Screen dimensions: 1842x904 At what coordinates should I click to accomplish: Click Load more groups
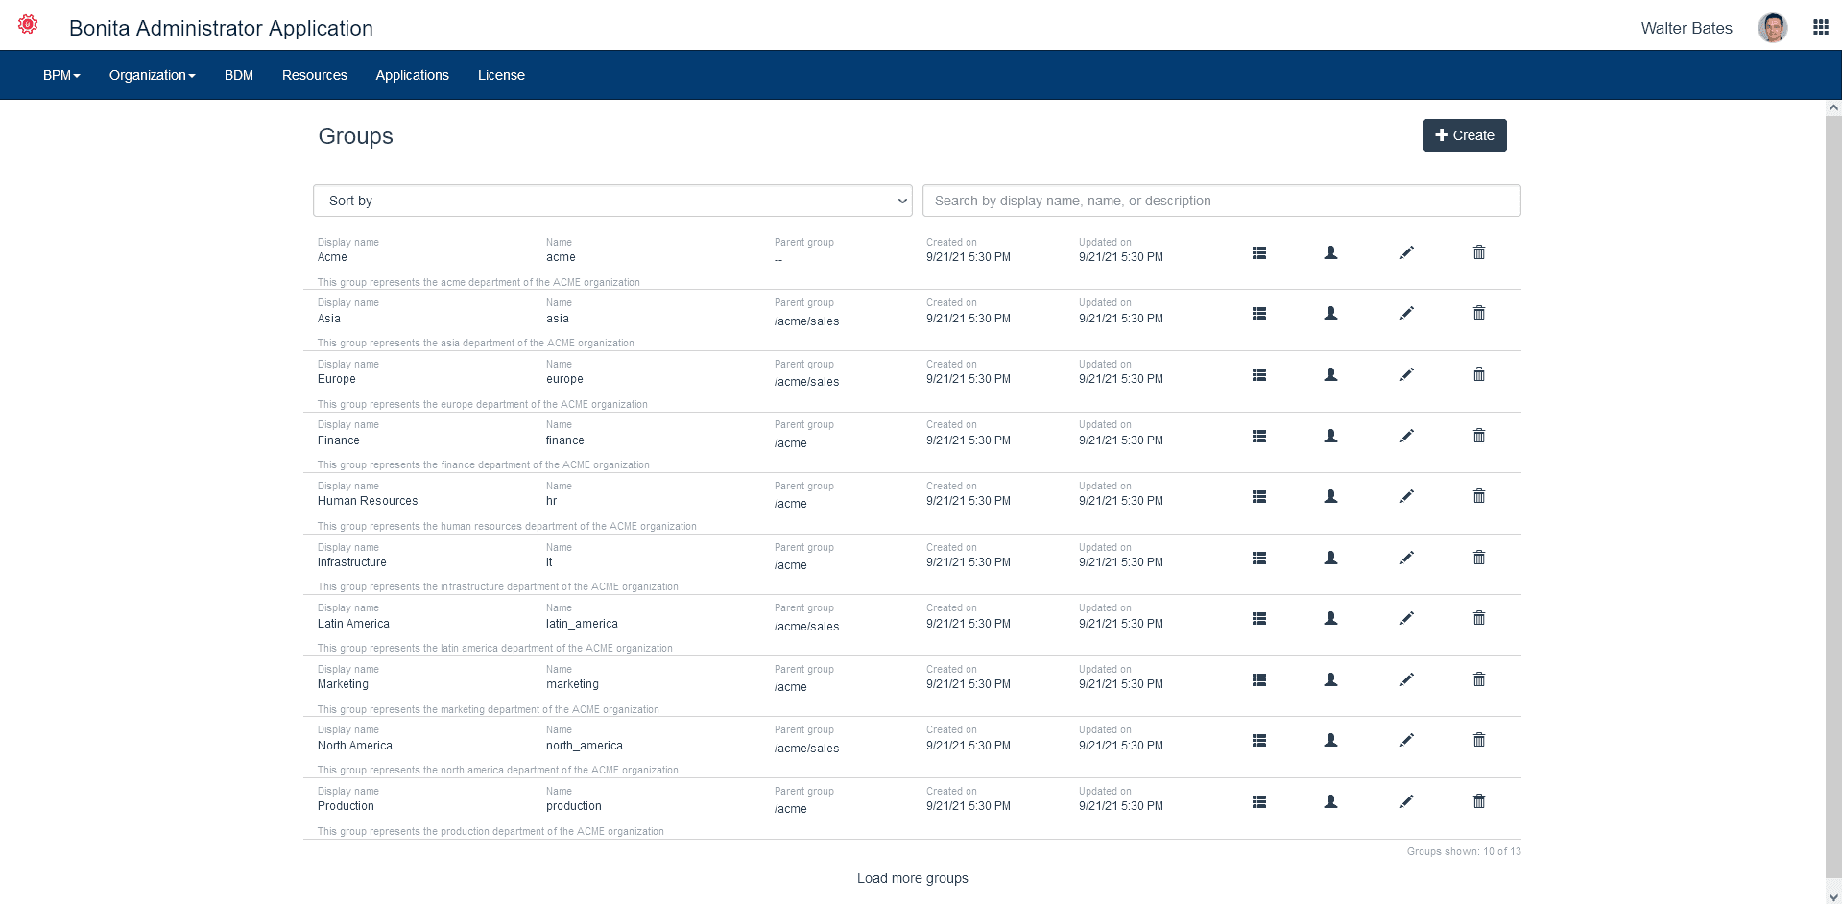click(912, 878)
